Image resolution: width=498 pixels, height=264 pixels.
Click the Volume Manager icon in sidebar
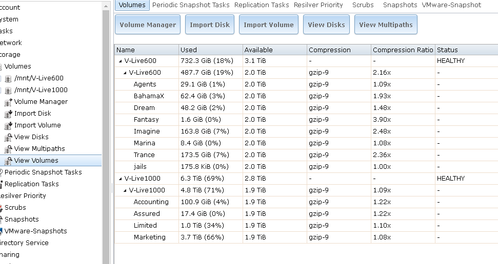(8, 102)
